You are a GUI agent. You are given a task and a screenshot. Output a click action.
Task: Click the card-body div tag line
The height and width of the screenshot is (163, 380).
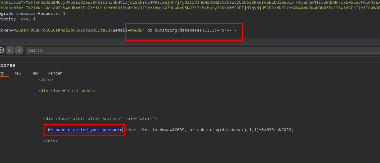[x=66, y=91]
